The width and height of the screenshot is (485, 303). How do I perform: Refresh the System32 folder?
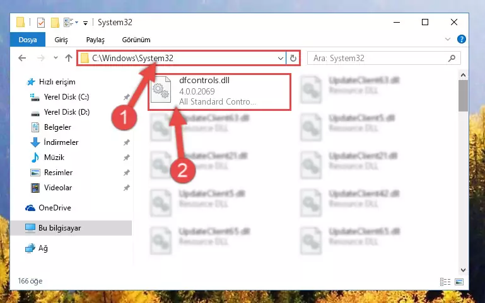tap(293, 58)
